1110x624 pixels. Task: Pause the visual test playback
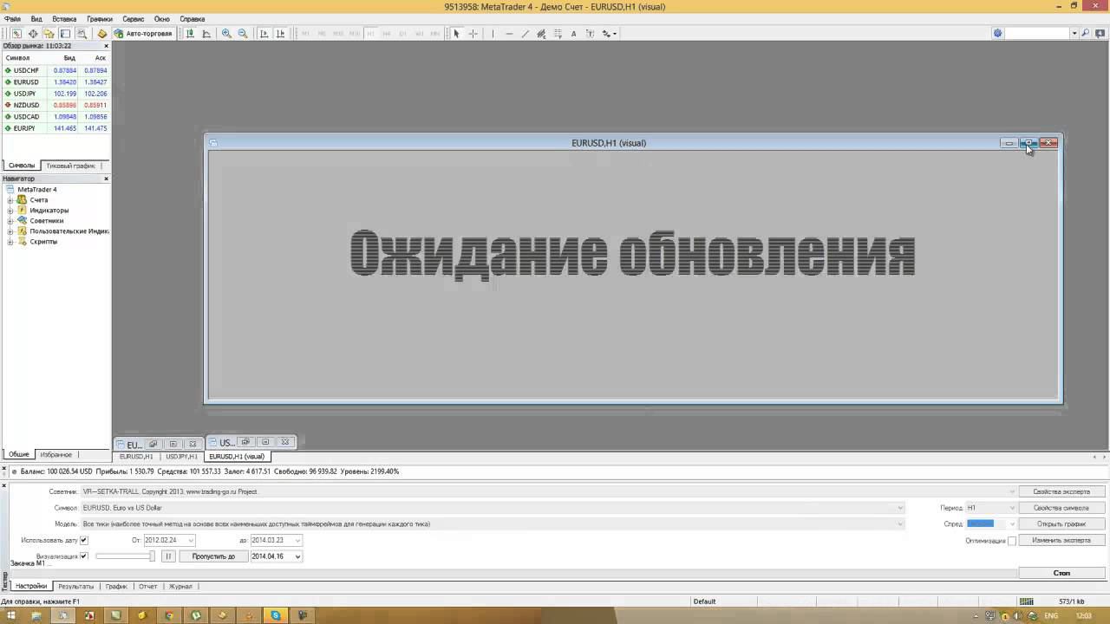pyautogui.click(x=169, y=556)
